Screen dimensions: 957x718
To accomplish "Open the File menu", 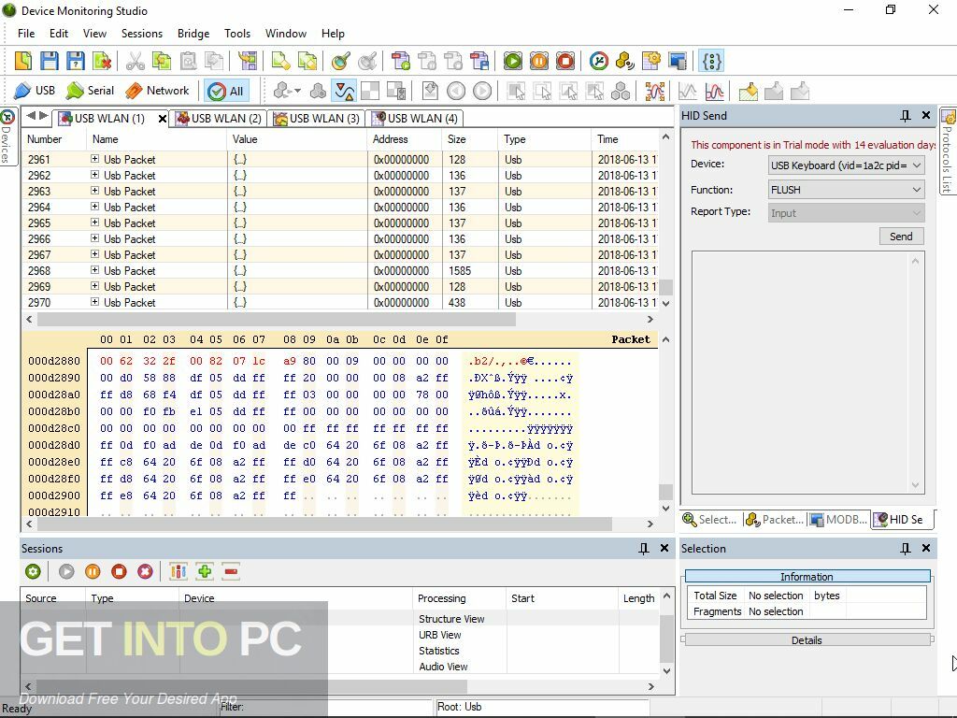I will point(26,34).
